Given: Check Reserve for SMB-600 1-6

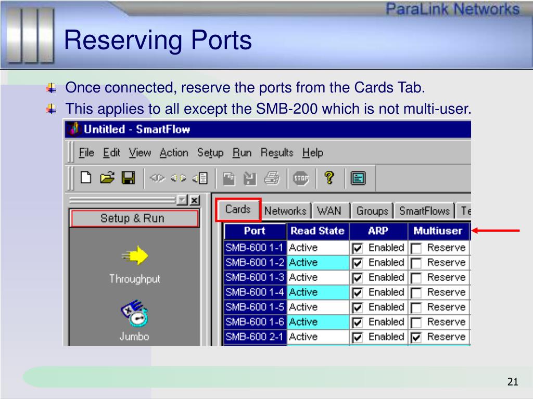Looking at the screenshot, I should click(416, 322).
